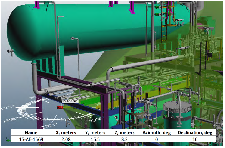
Task: Click the 'Azimuth, deg' column header
Action: pos(157,132)
